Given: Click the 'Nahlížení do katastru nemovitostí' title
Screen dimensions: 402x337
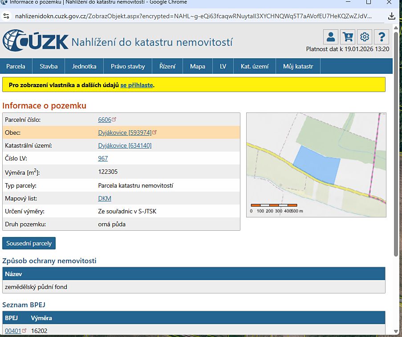Looking at the screenshot, I should tap(152, 42).
